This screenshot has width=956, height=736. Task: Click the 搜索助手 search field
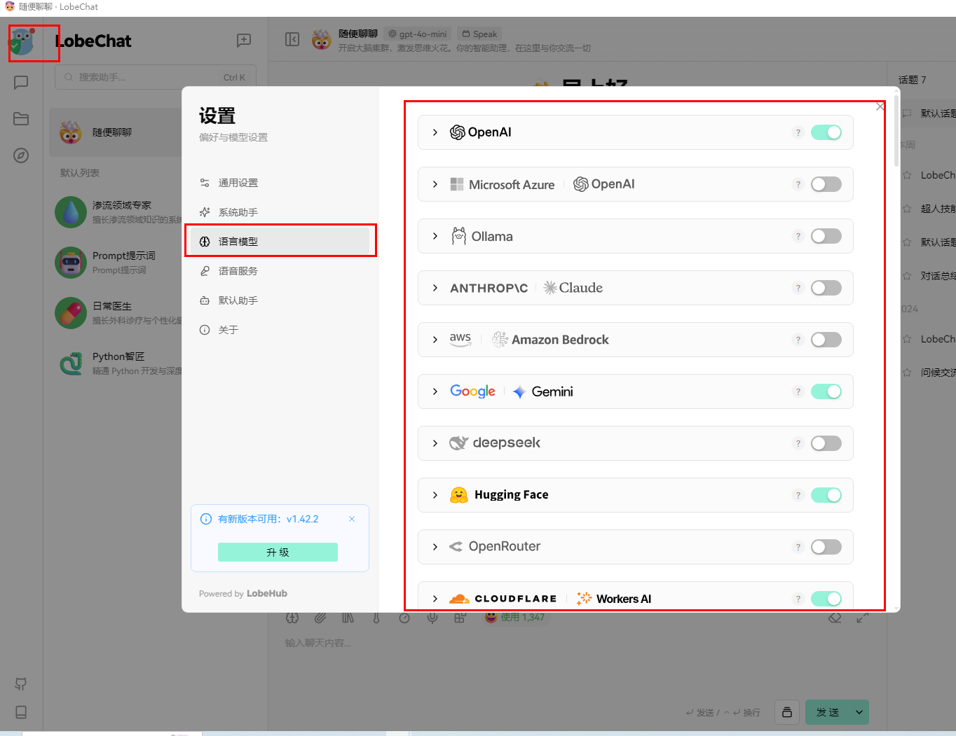click(156, 77)
